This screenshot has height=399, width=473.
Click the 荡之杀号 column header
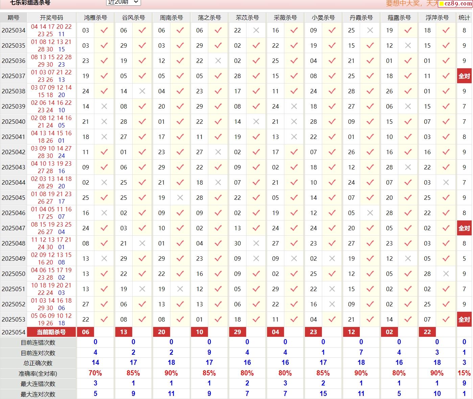click(x=209, y=18)
